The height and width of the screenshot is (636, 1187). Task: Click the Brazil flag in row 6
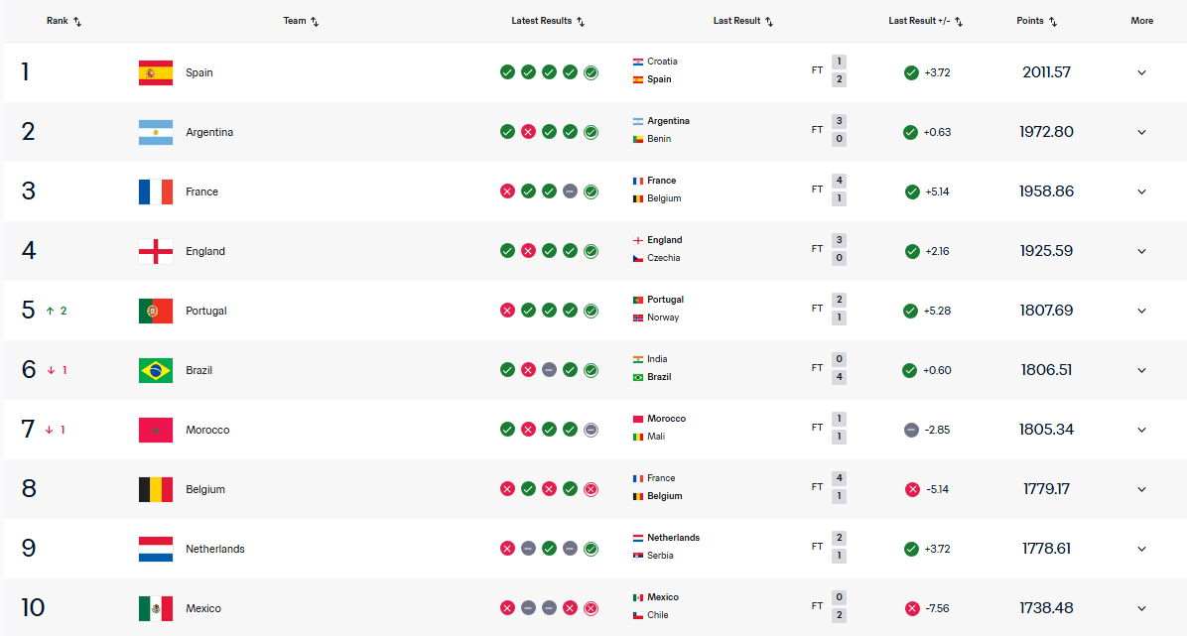(156, 370)
